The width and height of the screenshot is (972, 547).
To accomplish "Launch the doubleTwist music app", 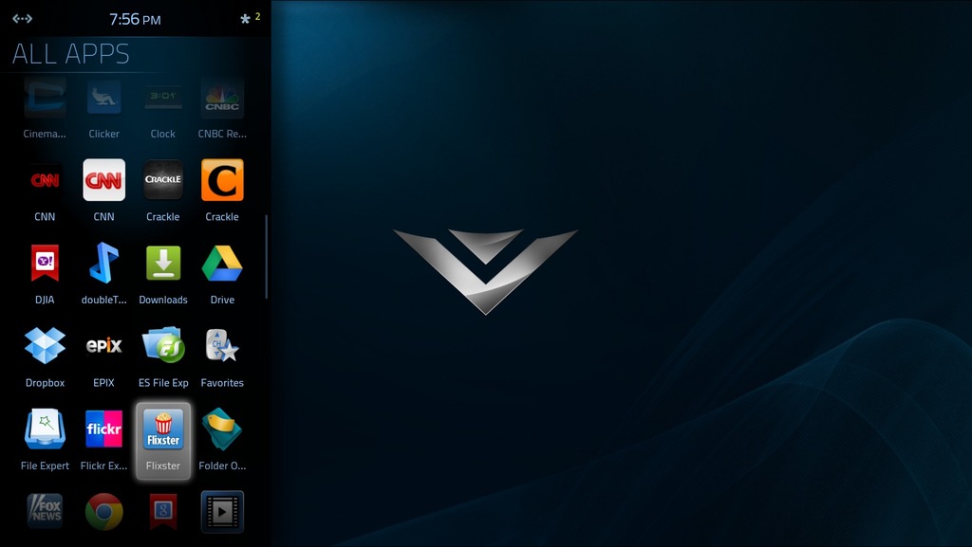I will [103, 263].
